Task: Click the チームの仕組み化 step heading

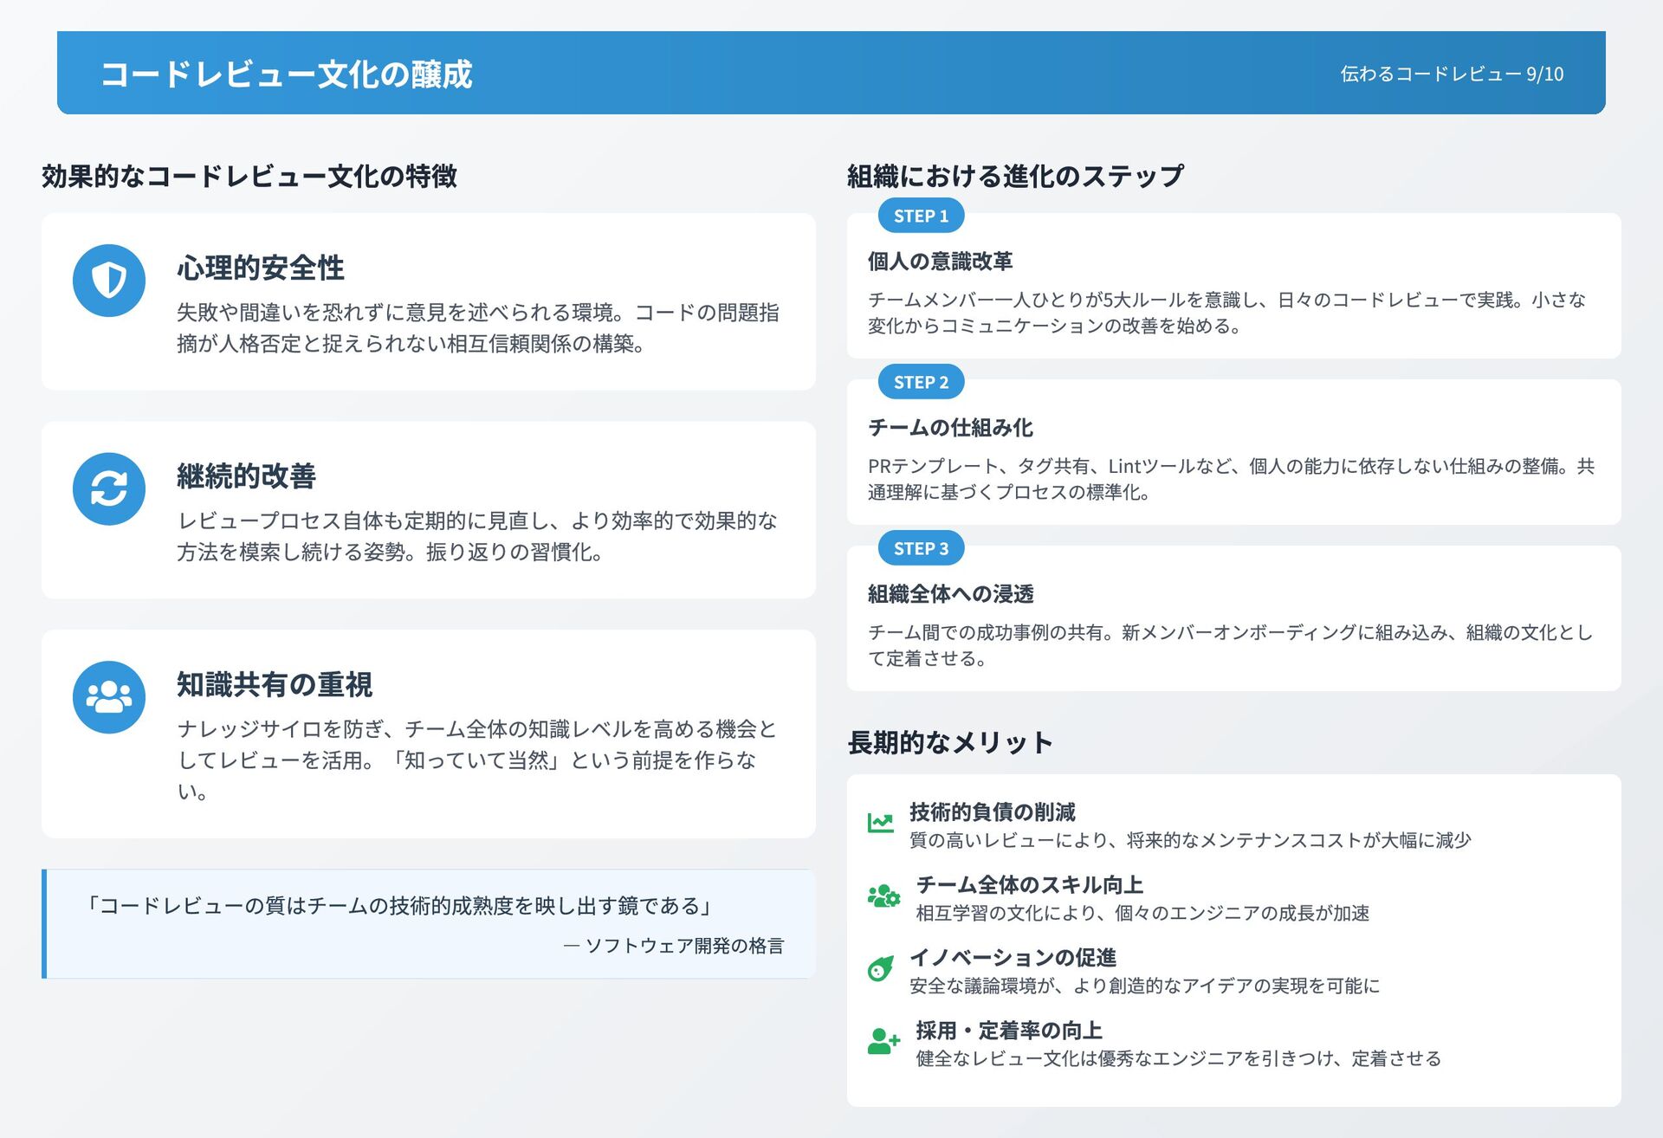Action: (x=950, y=428)
